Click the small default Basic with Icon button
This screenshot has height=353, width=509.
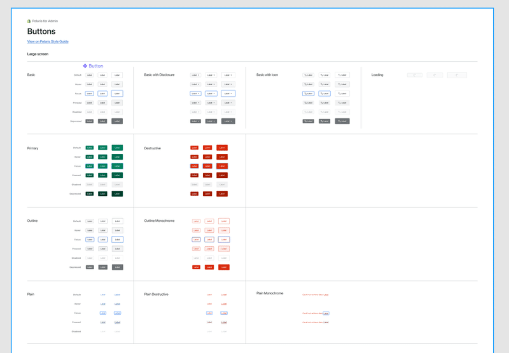[x=309, y=75]
